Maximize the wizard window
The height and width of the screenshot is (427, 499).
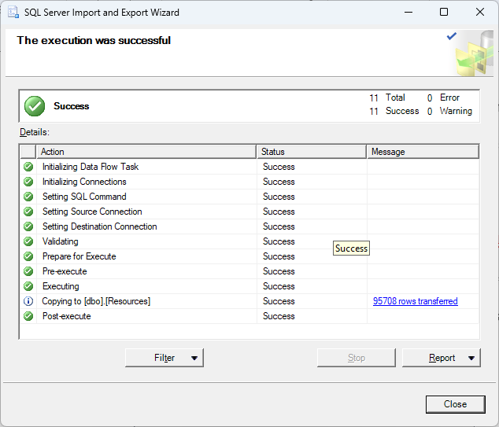point(444,13)
